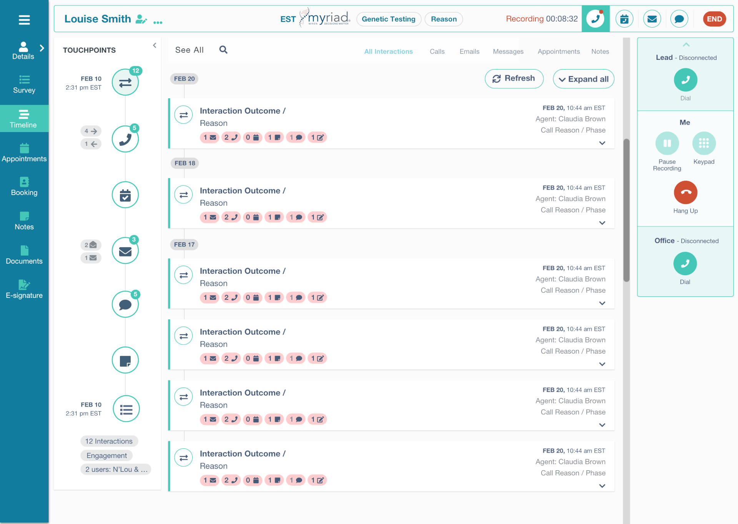Open Notes in the sidebar
Image resolution: width=738 pixels, height=524 pixels.
tap(24, 221)
